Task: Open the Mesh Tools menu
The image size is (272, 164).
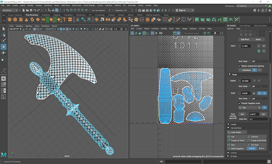Action: (76, 6)
